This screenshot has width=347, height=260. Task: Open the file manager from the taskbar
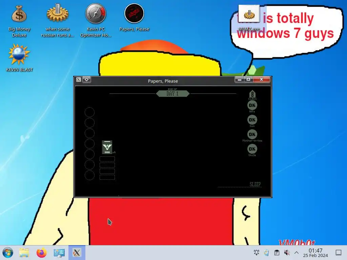click(x=24, y=253)
